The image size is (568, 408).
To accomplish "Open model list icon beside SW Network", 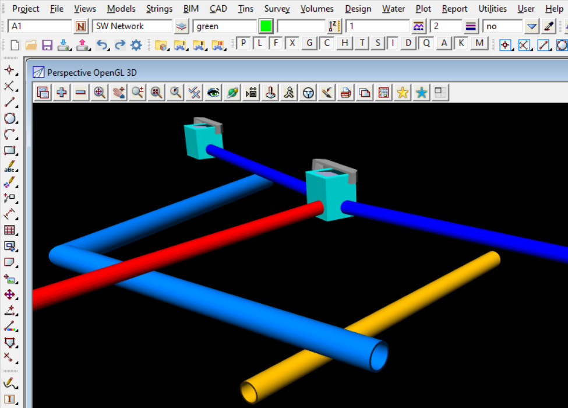I will coord(181,26).
